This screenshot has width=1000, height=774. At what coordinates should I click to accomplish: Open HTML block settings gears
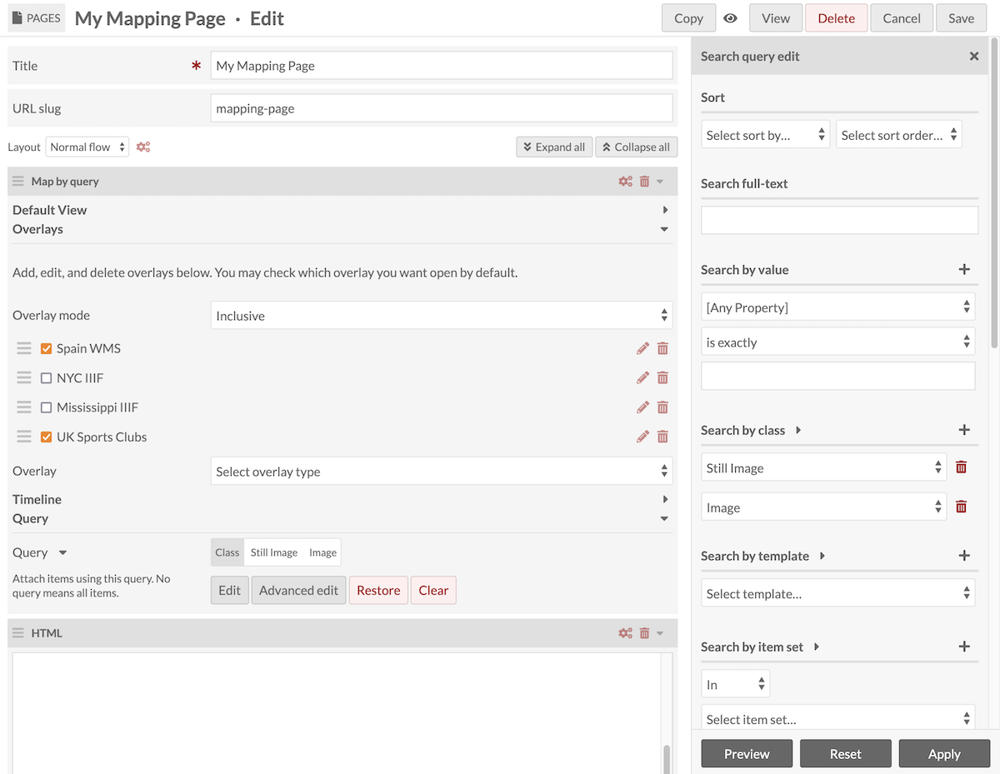pyautogui.click(x=625, y=633)
